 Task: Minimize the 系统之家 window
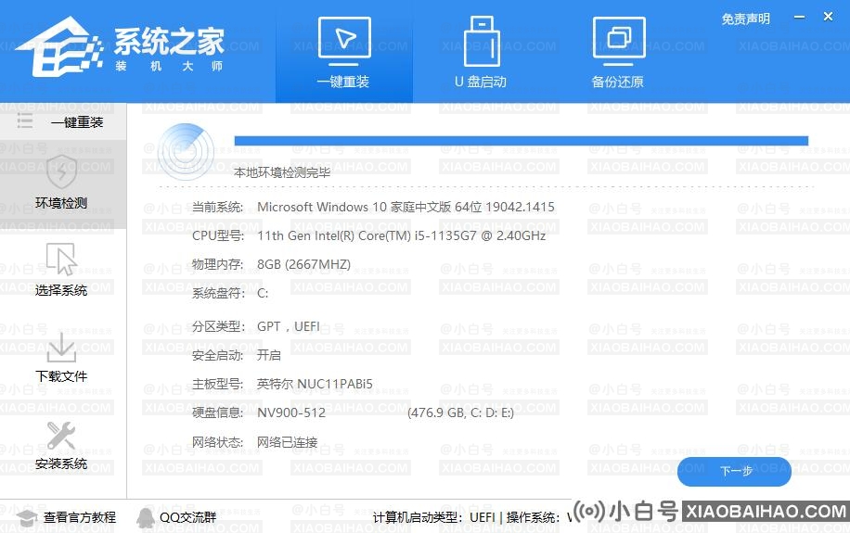(x=799, y=17)
